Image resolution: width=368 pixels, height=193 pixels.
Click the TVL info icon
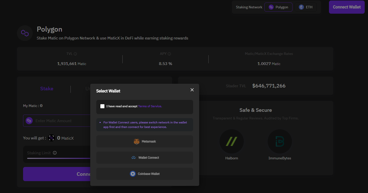click(75, 54)
